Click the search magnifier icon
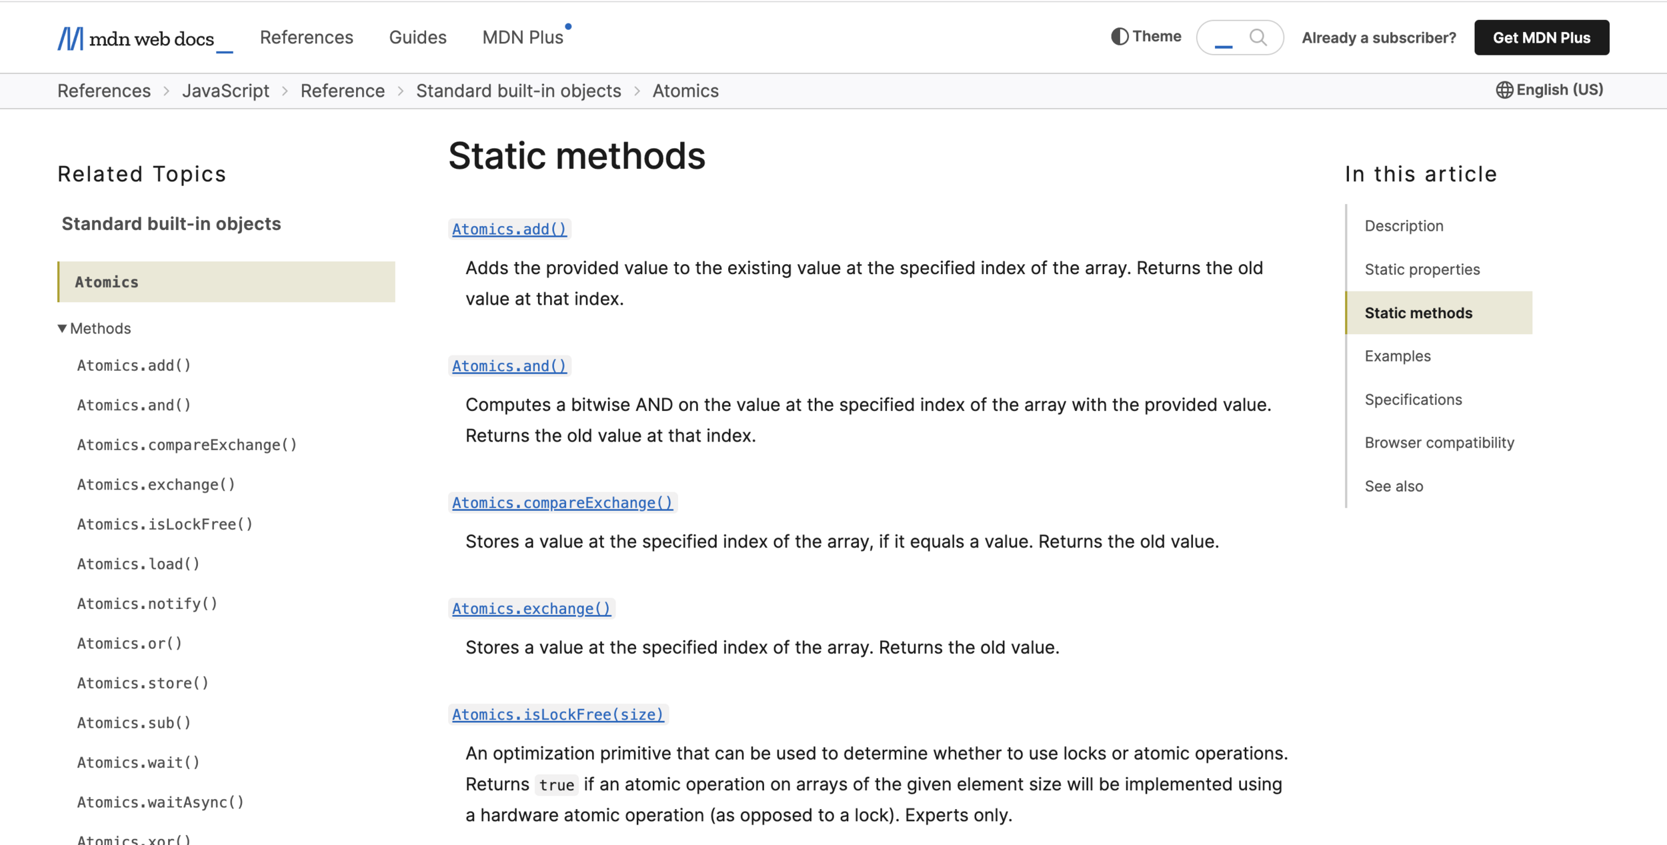The height and width of the screenshot is (845, 1667). [x=1258, y=37]
